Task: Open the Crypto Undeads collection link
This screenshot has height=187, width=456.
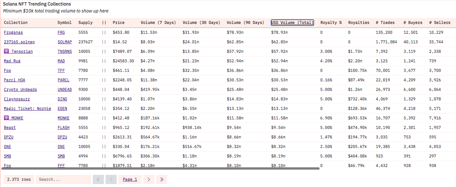Action: (20, 90)
